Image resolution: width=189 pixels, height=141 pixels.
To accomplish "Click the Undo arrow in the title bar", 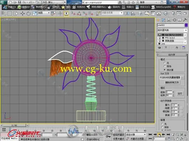I will coord(24,2).
